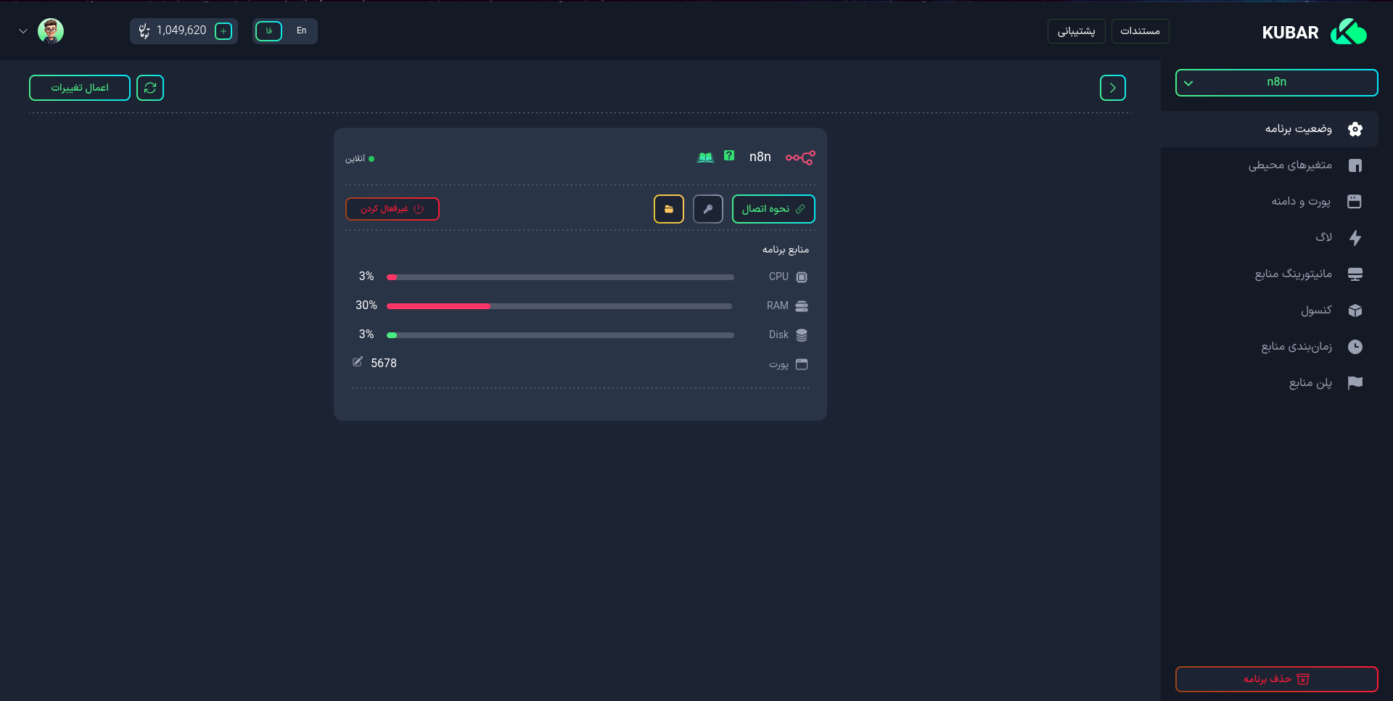Click the پورت window icon
This screenshot has width=1393, height=701.
[802, 364]
